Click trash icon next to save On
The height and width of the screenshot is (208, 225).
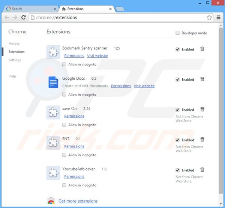202,110
